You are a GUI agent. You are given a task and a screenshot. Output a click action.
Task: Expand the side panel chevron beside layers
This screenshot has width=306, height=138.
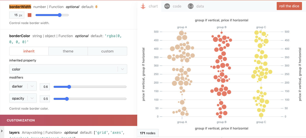pyautogui.click(x=2, y=131)
